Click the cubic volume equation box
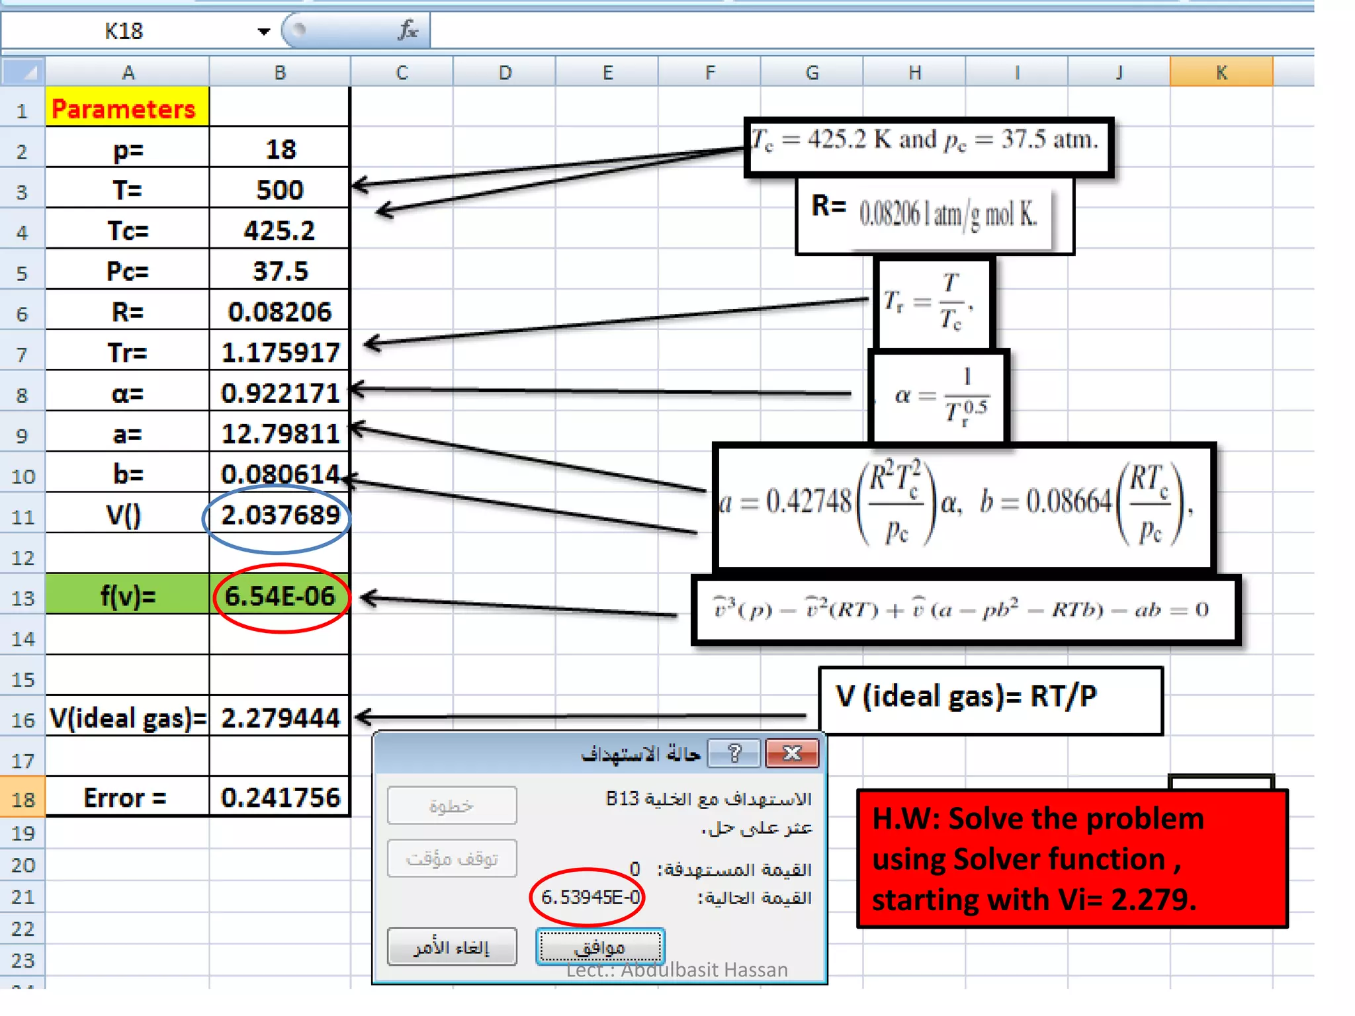This screenshot has width=1355, height=1016. point(965,610)
